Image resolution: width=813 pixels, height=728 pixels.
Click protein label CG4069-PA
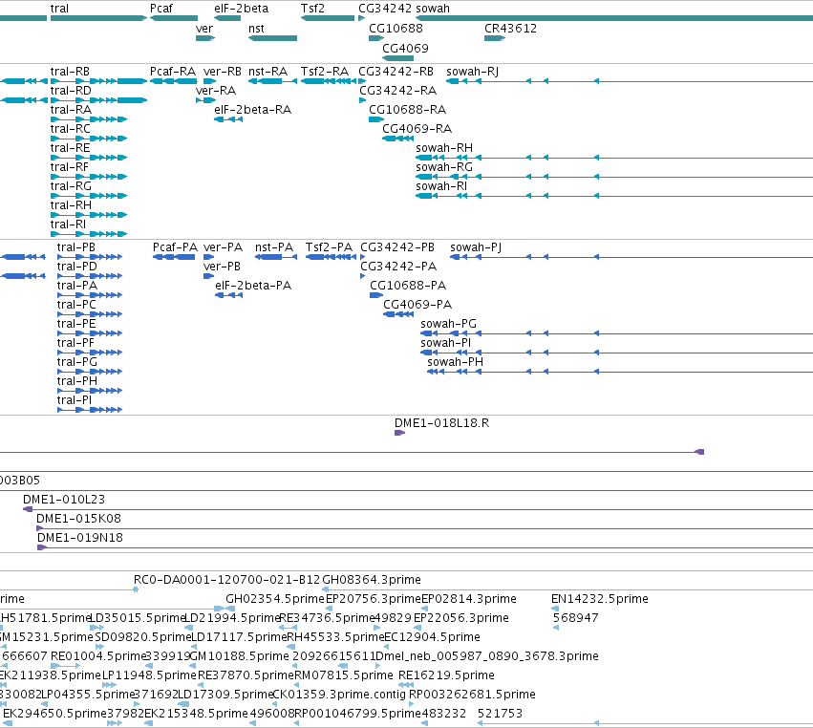tap(417, 305)
